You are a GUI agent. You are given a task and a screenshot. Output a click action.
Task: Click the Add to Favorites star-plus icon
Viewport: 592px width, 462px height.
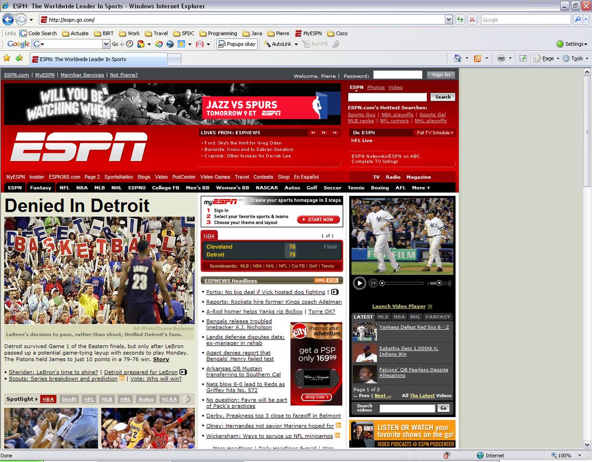pos(19,58)
